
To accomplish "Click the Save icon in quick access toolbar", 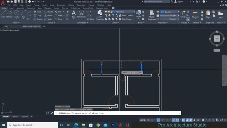I will click(15, 1).
